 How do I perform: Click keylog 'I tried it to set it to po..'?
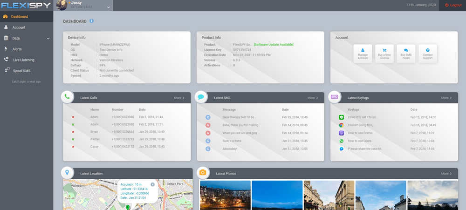(363, 117)
